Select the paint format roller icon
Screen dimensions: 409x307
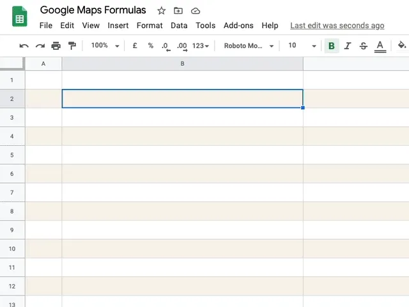(x=72, y=45)
